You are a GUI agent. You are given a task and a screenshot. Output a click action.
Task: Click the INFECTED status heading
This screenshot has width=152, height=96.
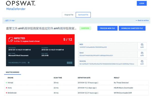[x=20, y=38]
